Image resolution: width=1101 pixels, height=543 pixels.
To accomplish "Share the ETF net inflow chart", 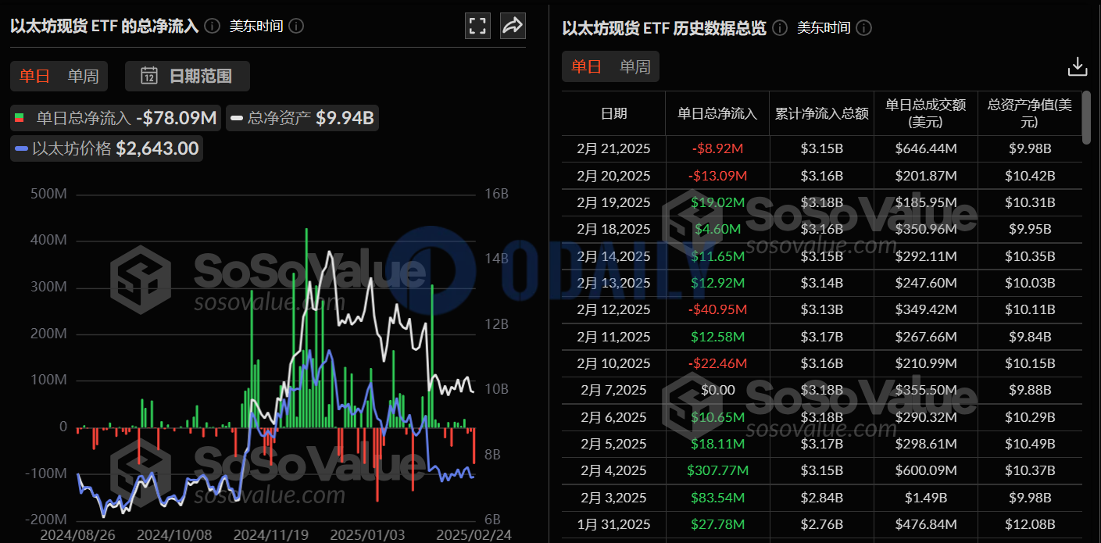I will click(x=512, y=26).
